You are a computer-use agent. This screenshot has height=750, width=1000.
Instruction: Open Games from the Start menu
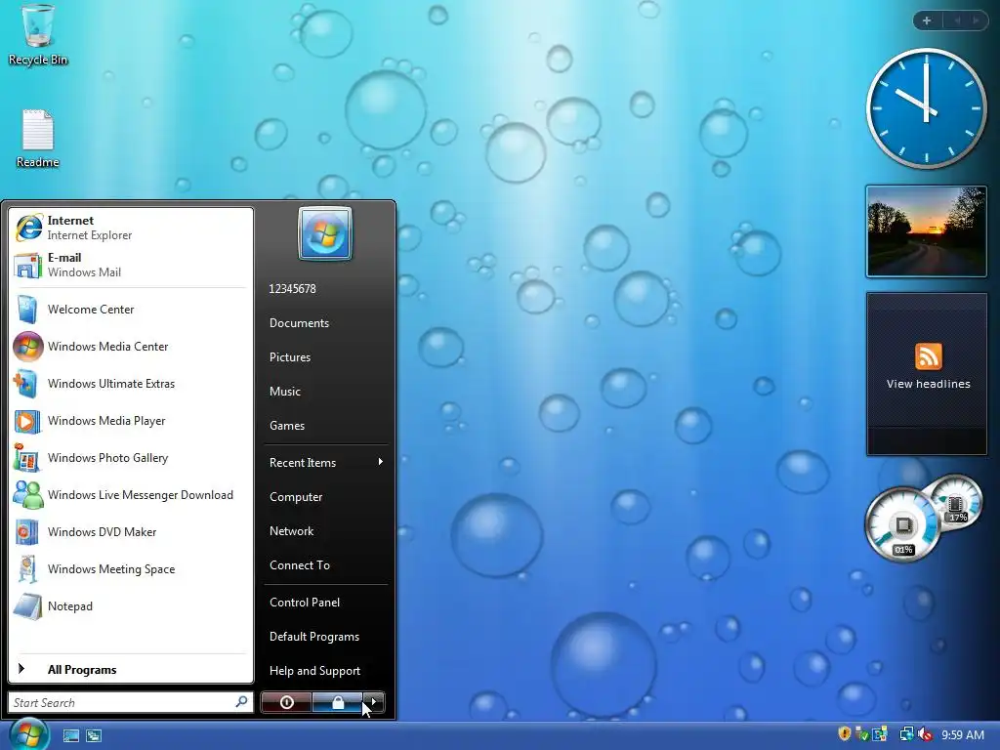click(325, 426)
